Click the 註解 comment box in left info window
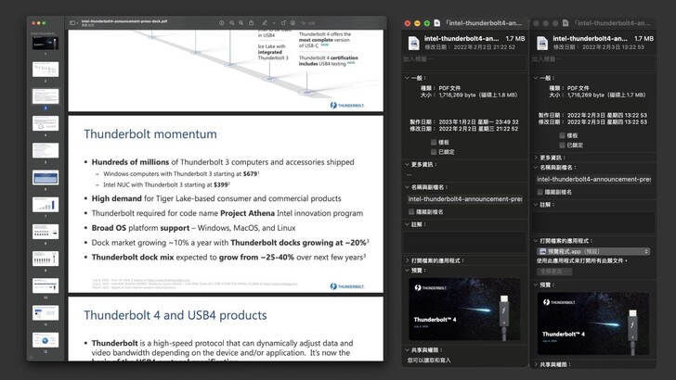Viewport: 676px width, 380px height. pos(464,241)
